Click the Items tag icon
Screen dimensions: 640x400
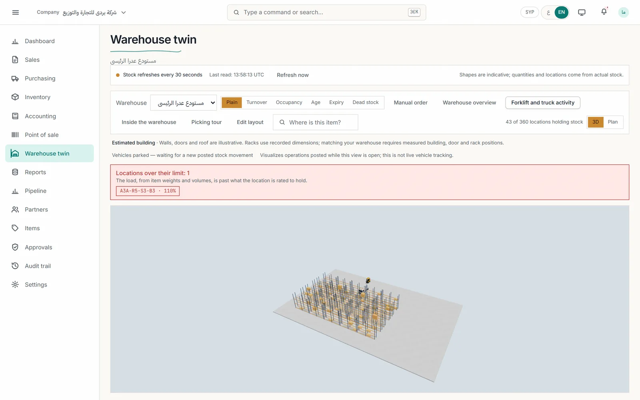(15, 228)
